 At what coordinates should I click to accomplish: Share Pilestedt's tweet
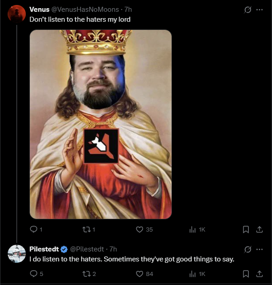pyautogui.click(x=259, y=274)
